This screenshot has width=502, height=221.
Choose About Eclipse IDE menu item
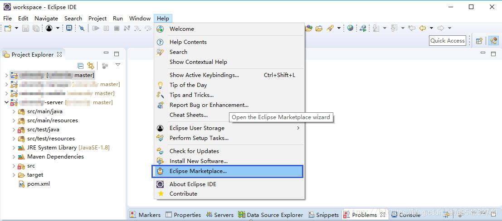(229, 184)
